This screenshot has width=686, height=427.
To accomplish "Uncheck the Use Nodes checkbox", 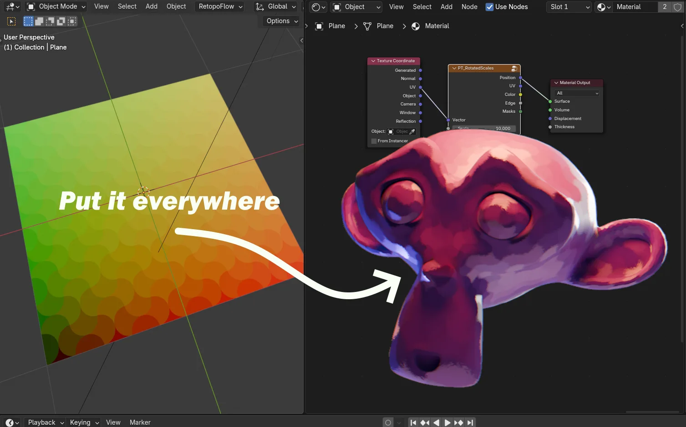I will tap(489, 7).
